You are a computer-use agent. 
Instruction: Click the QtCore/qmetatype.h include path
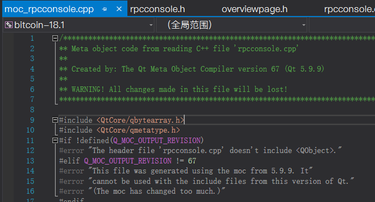tap(138, 130)
